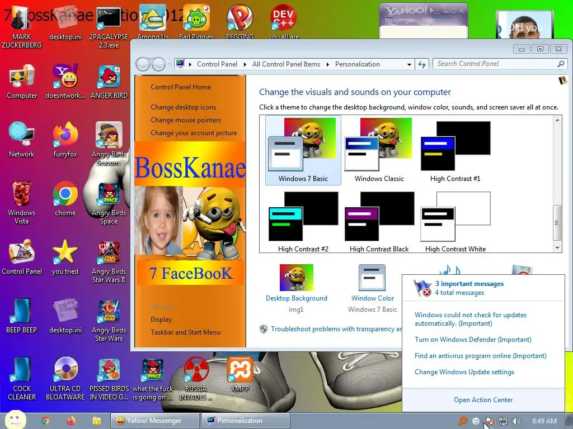The image size is (573, 429).
Task: Click 'Windows could not check for updates' message
Action: click(471, 319)
